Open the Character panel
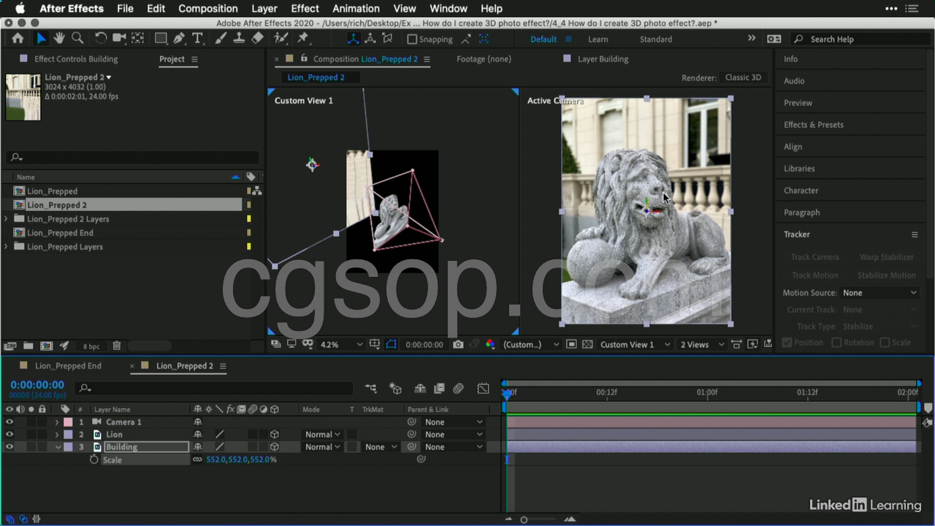The width and height of the screenshot is (935, 526). tap(801, 191)
